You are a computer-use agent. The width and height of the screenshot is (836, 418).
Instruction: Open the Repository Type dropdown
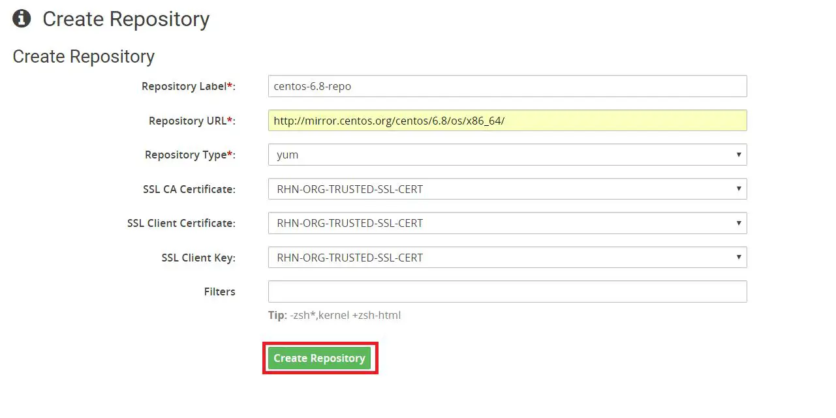coord(507,155)
